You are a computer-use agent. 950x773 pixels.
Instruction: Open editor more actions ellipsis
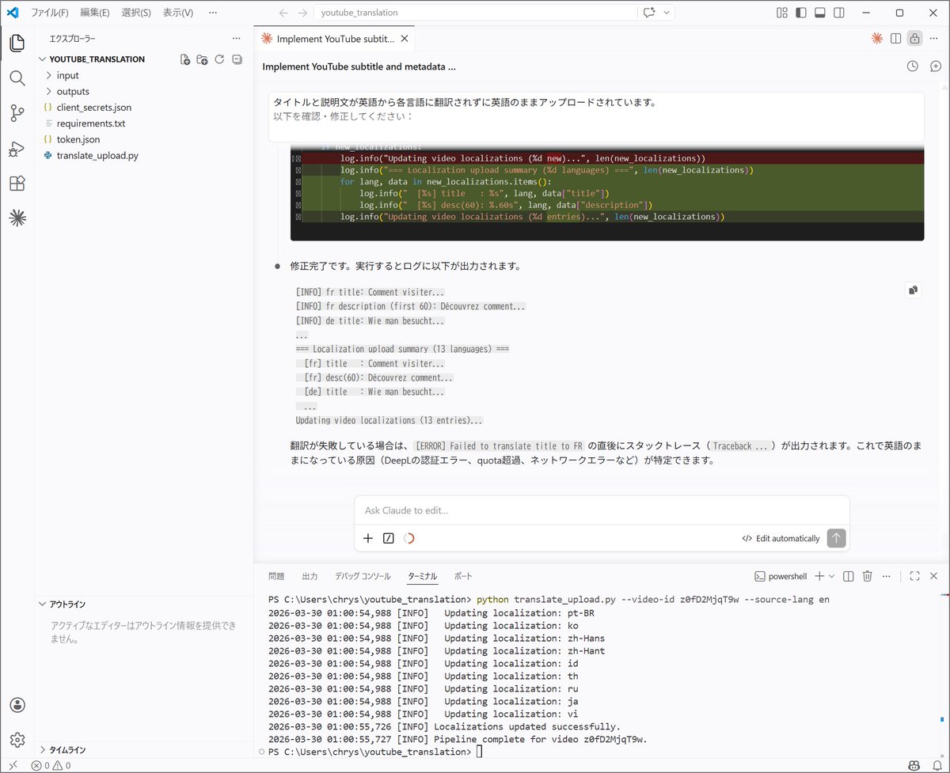click(934, 38)
